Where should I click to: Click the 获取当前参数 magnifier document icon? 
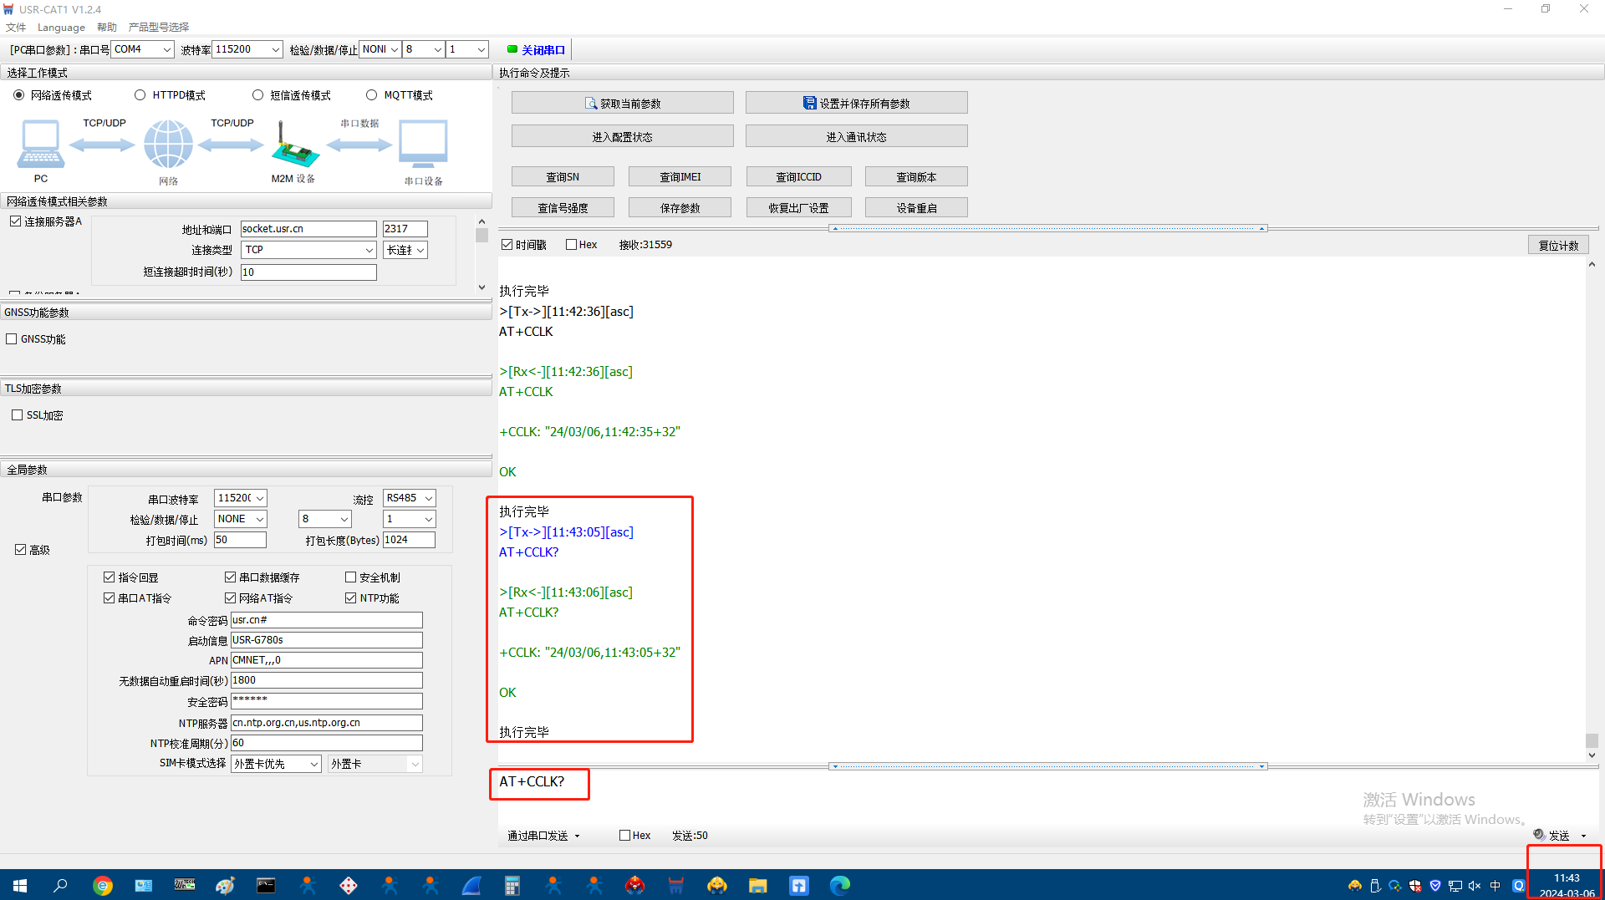591,104
